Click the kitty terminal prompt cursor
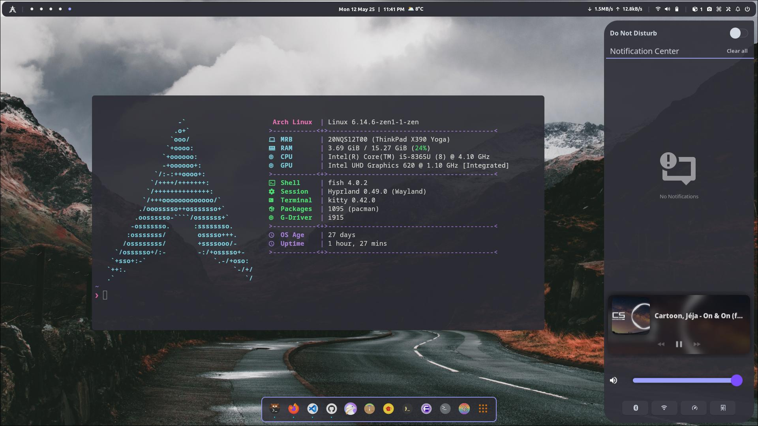The height and width of the screenshot is (426, 758). point(105,295)
